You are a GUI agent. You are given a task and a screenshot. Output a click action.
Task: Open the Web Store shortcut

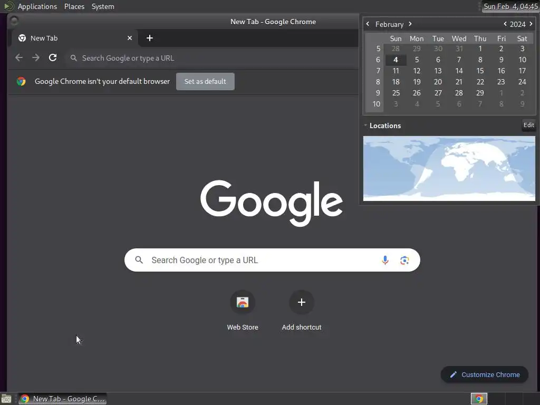coord(243,311)
